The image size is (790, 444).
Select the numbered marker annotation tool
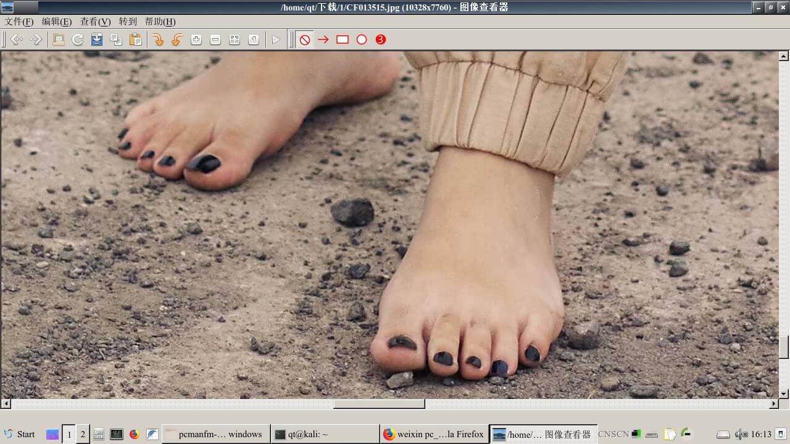point(381,39)
